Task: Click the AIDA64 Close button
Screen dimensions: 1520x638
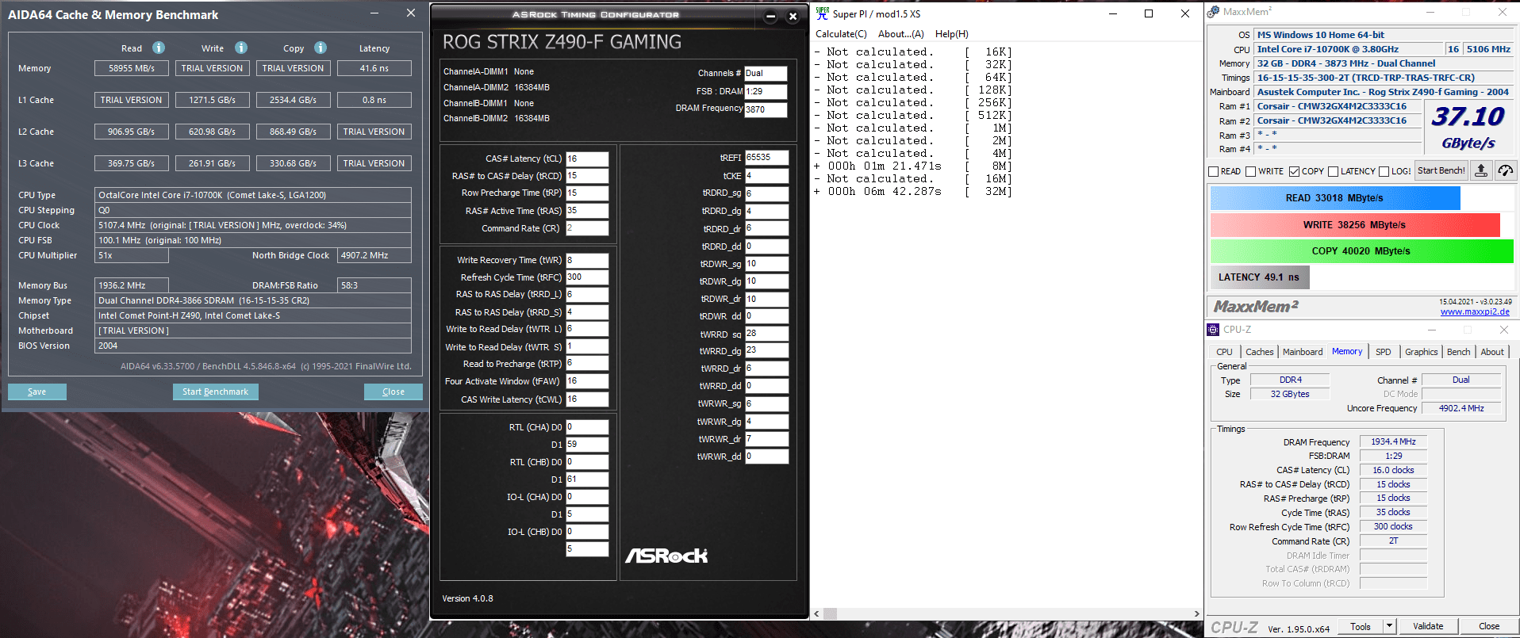Action: coord(393,392)
